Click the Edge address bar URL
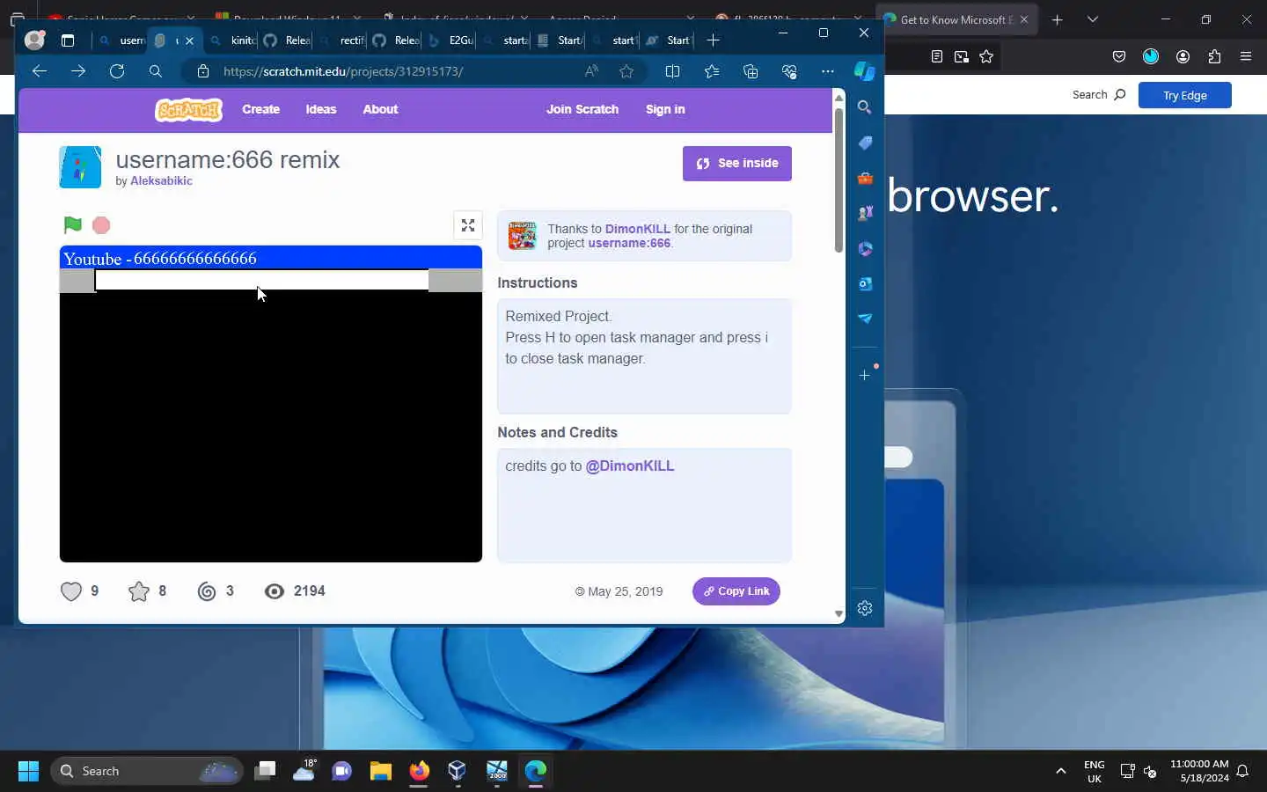The width and height of the screenshot is (1267, 792). pyautogui.click(x=343, y=71)
